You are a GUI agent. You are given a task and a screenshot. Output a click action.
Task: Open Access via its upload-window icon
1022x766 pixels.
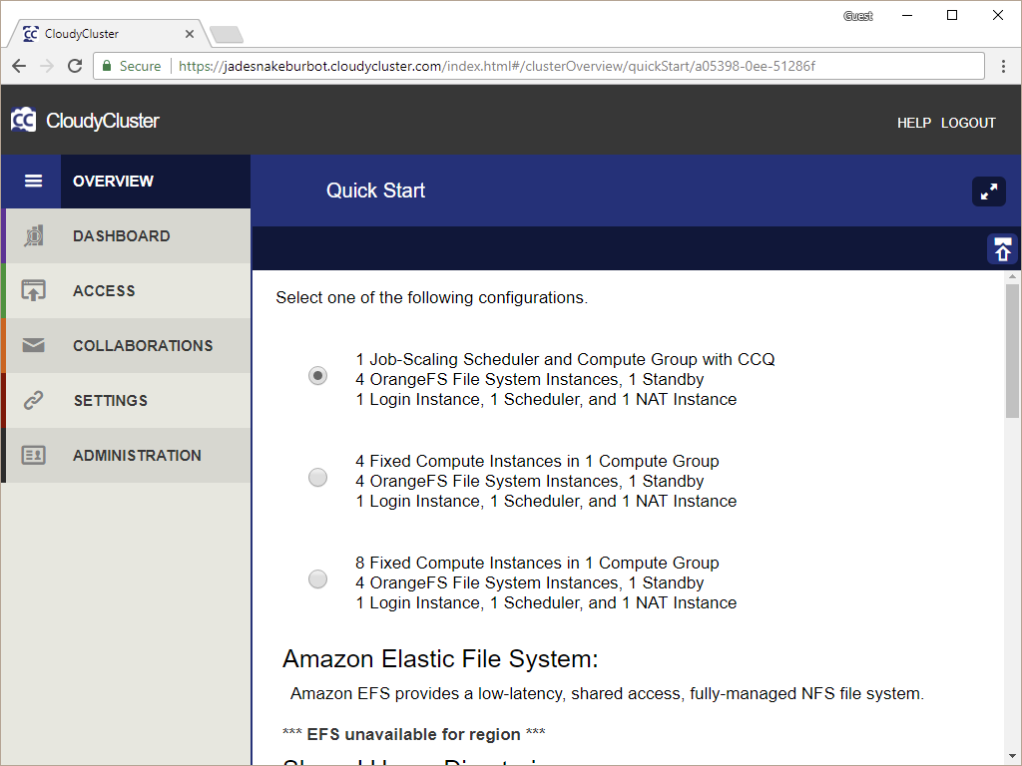[x=31, y=290]
